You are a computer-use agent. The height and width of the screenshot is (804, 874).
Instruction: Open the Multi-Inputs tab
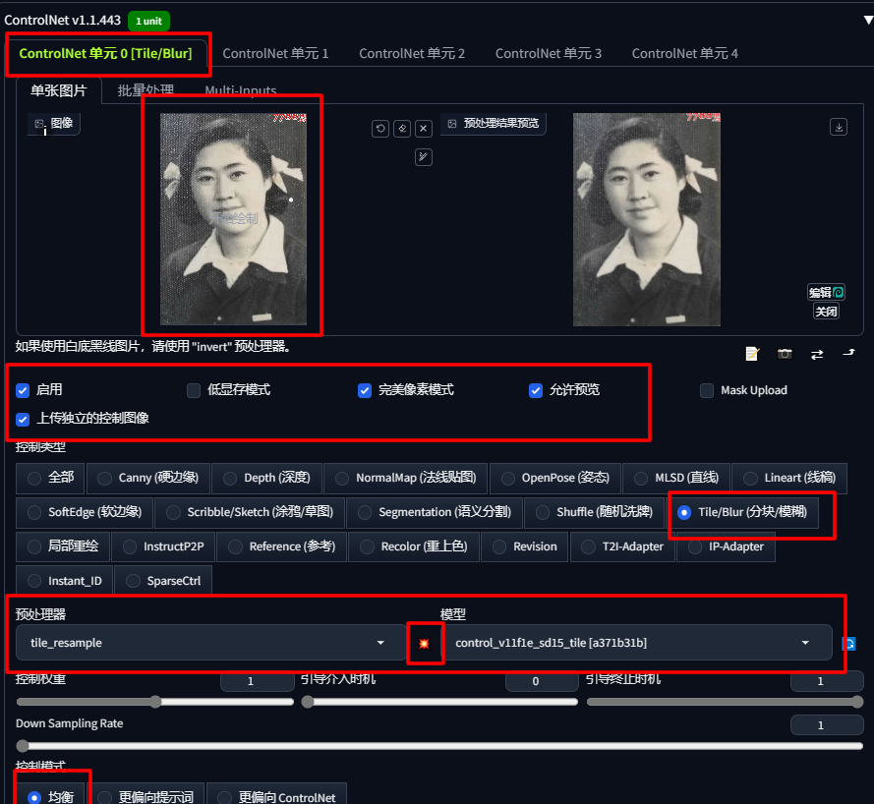pos(241,90)
